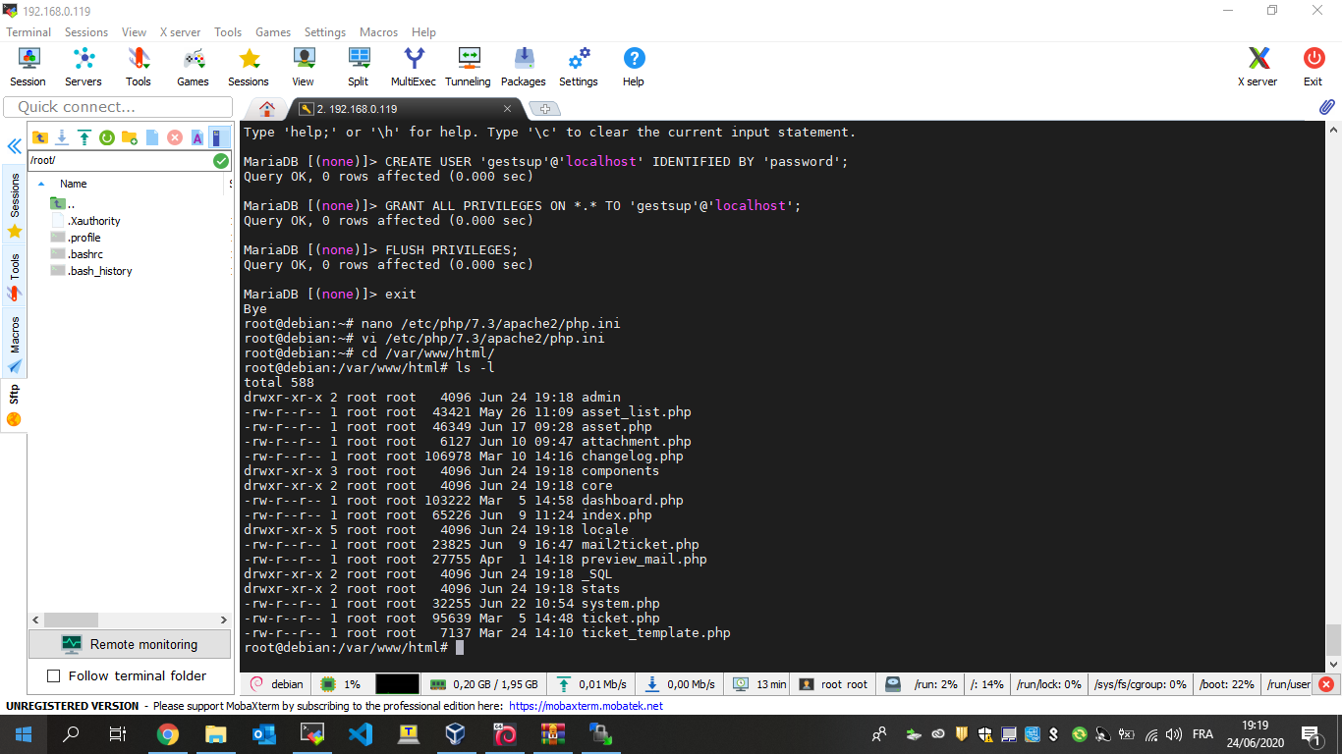Click the Quick connect input field
Image resolution: width=1342 pixels, height=754 pixels.
[x=117, y=107]
